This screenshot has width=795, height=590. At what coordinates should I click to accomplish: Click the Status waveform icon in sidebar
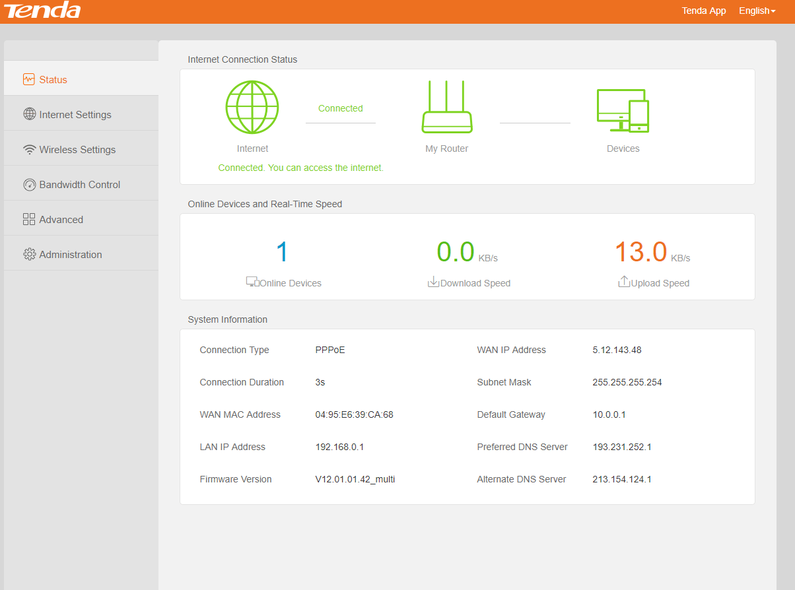(x=28, y=79)
